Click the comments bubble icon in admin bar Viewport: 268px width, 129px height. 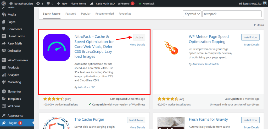point(49,4)
